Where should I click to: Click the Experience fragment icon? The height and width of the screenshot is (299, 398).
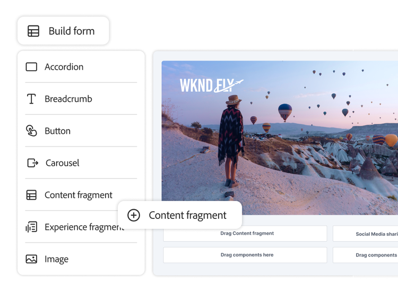click(x=31, y=227)
